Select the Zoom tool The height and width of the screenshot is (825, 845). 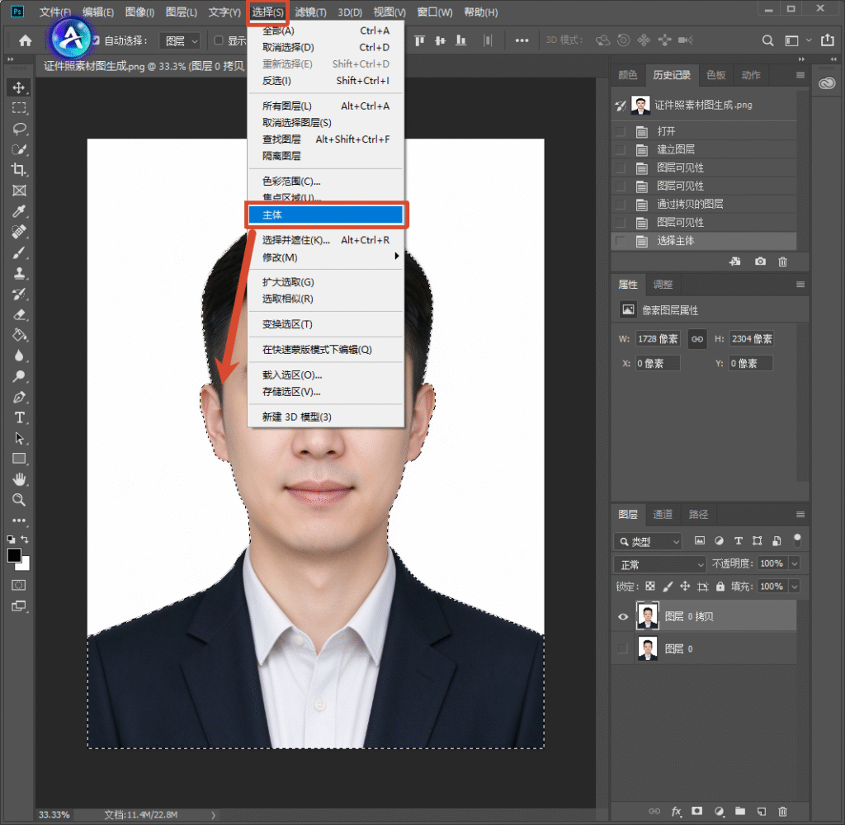click(x=19, y=499)
